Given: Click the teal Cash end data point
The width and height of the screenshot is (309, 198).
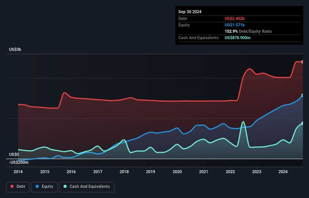Looking at the screenshot, I should (303, 123).
